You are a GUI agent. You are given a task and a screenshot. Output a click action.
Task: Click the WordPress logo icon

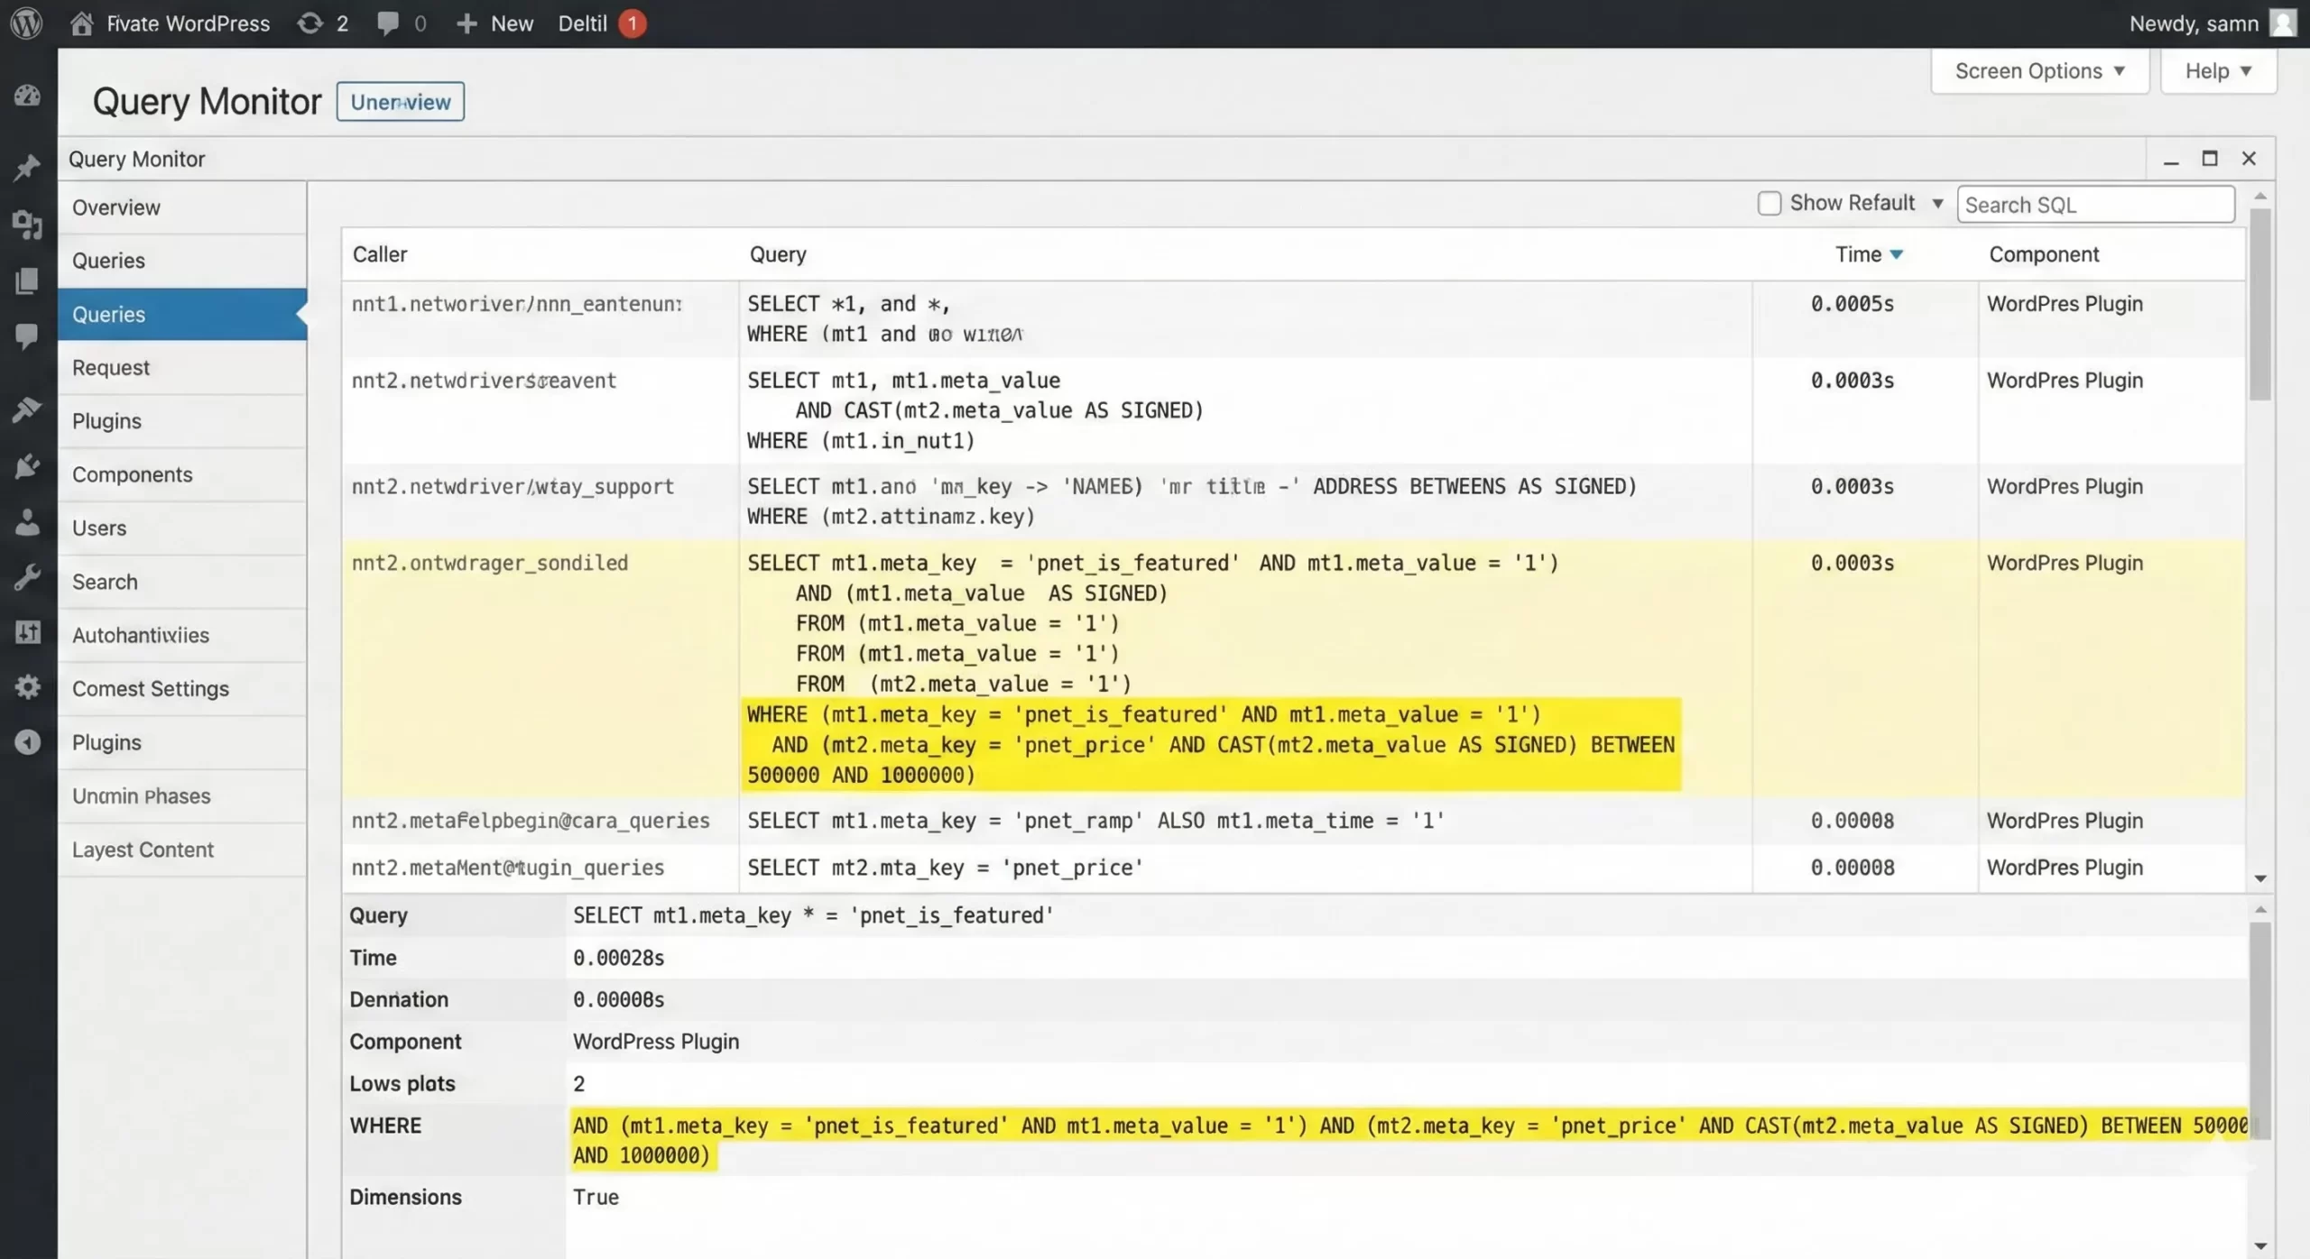pos(26,23)
